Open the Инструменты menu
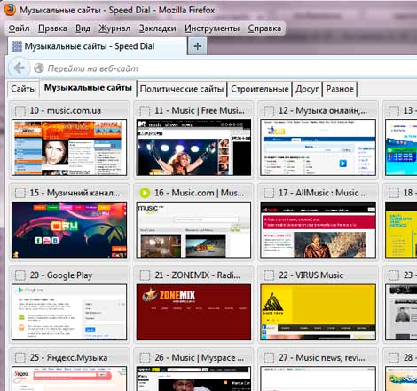 point(212,28)
